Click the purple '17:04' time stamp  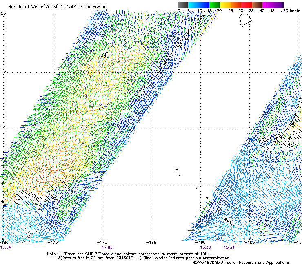point(6,247)
